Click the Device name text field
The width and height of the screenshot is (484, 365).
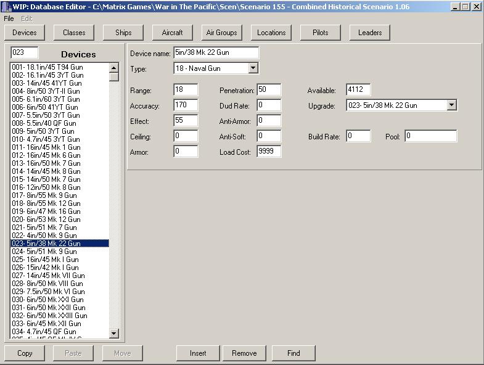click(x=216, y=53)
